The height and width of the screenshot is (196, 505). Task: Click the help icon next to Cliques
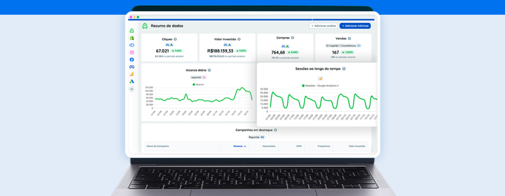[175, 39]
